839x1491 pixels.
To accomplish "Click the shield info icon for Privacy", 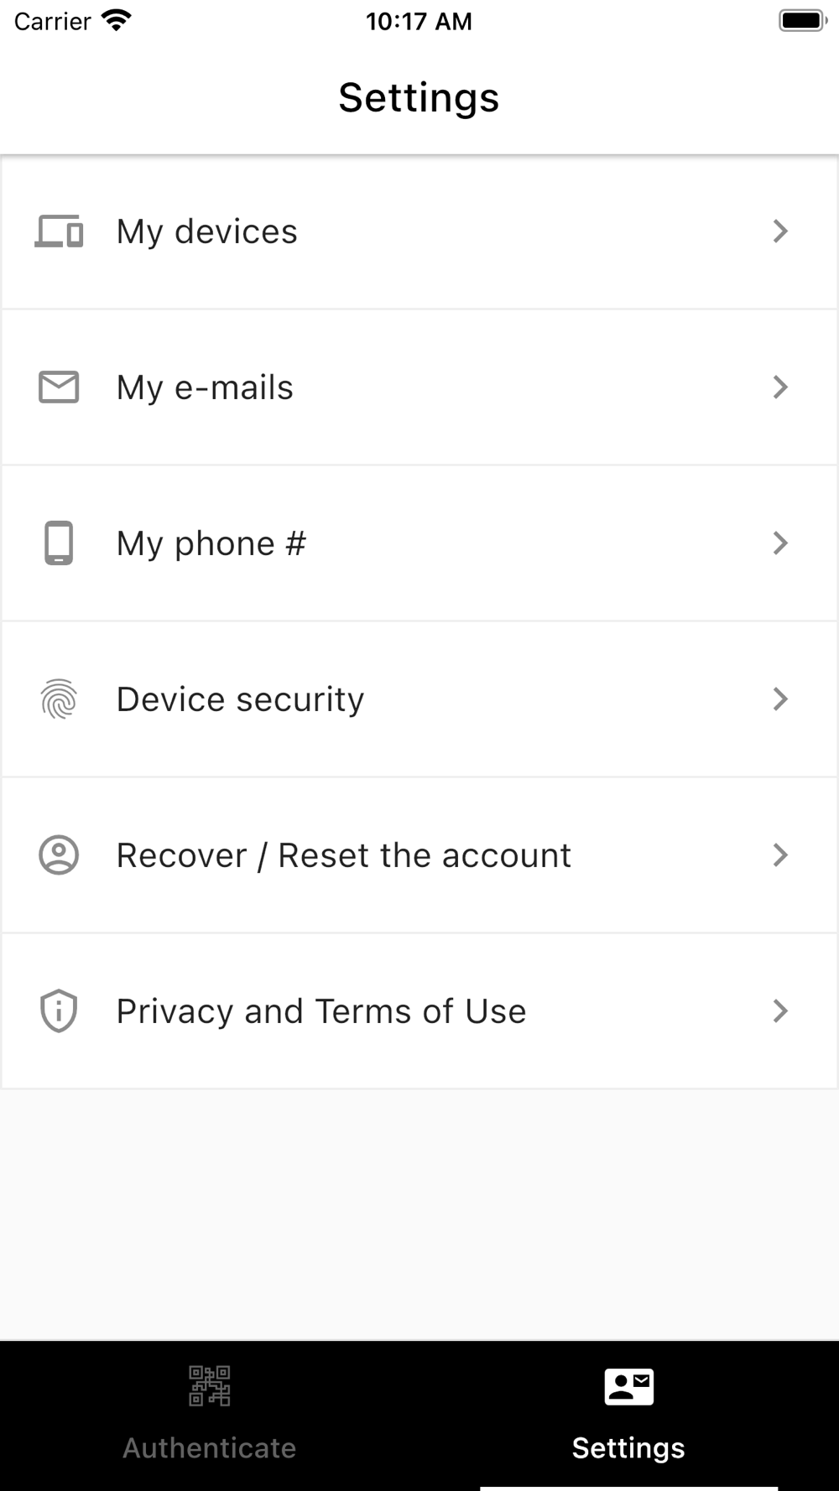I will point(59,1011).
